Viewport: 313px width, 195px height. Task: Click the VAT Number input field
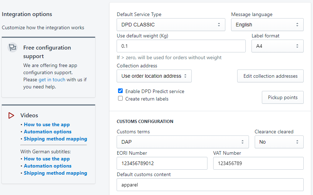pos(258,163)
